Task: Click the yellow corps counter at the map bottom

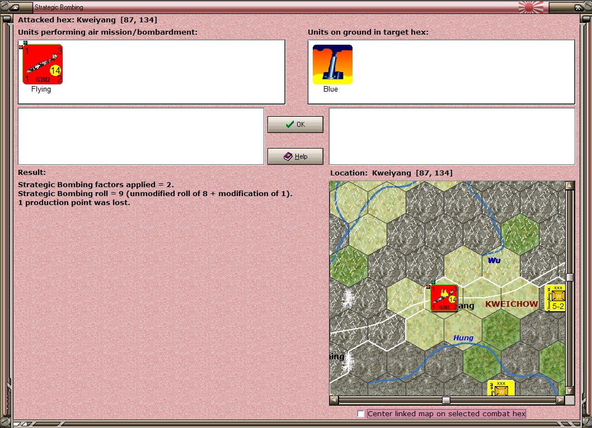Action: click(x=501, y=388)
